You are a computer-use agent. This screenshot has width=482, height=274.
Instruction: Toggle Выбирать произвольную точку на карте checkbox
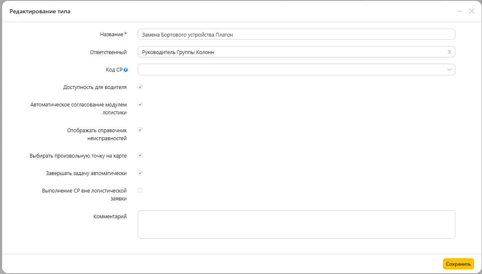click(x=140, y=156)
